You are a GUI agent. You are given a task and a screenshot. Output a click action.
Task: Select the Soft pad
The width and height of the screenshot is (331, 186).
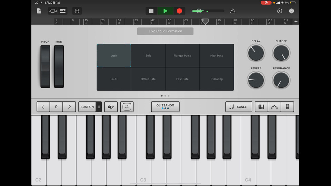[x=148, y=56]
